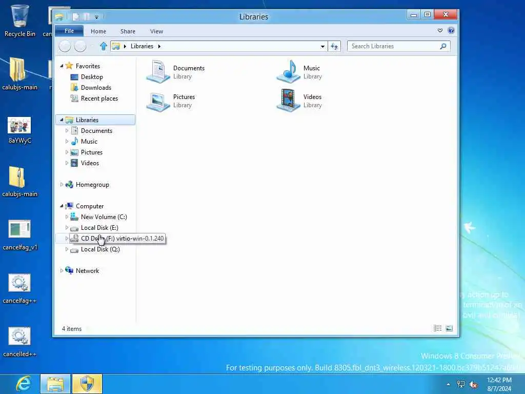Select the cancelfag_v1 desktop icon
Viewport: 525px width, 394px height.
[20, 235]
